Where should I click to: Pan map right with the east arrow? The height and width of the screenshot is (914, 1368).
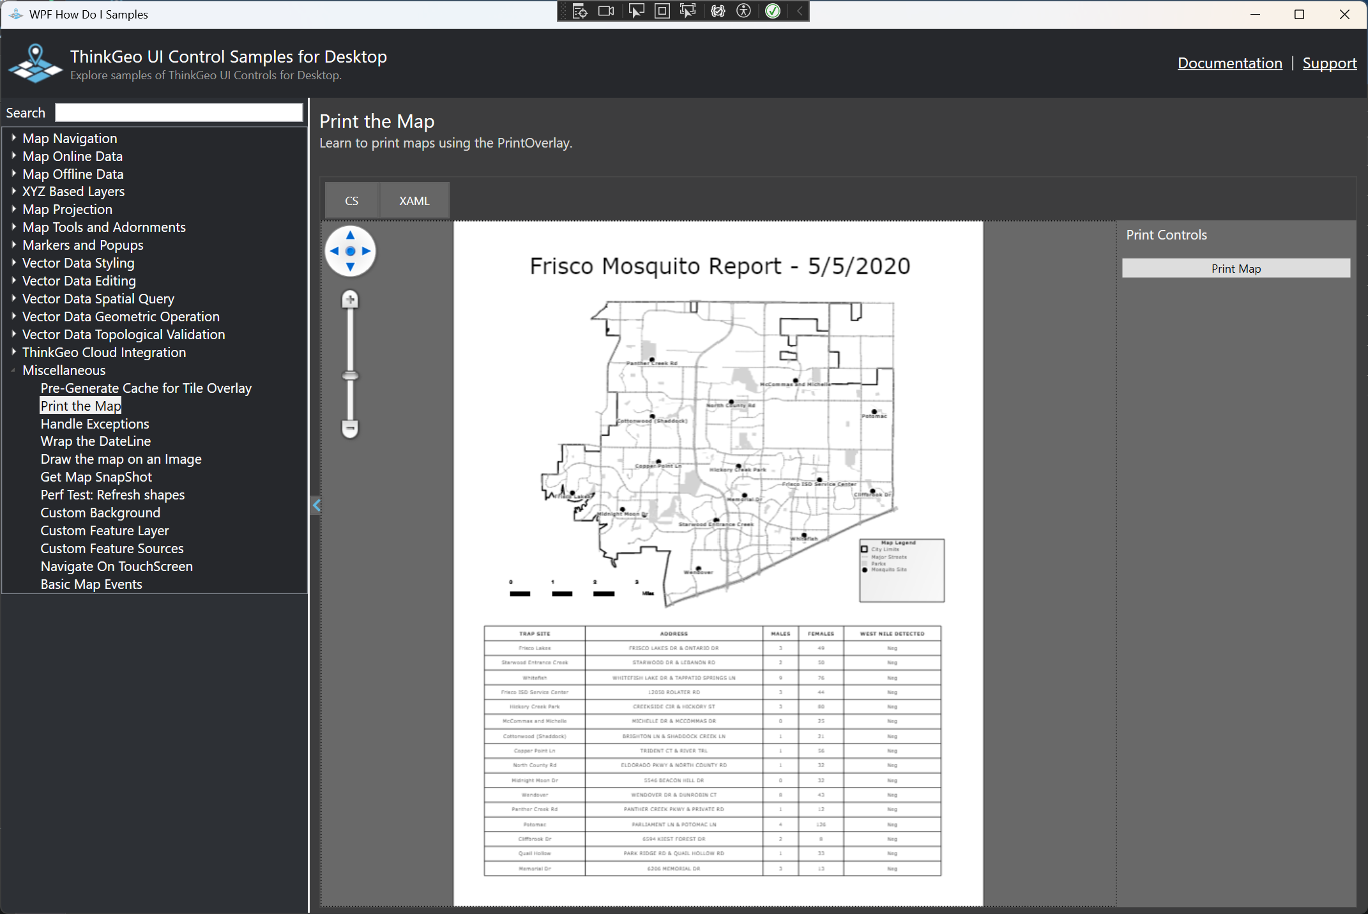(367, 251)
